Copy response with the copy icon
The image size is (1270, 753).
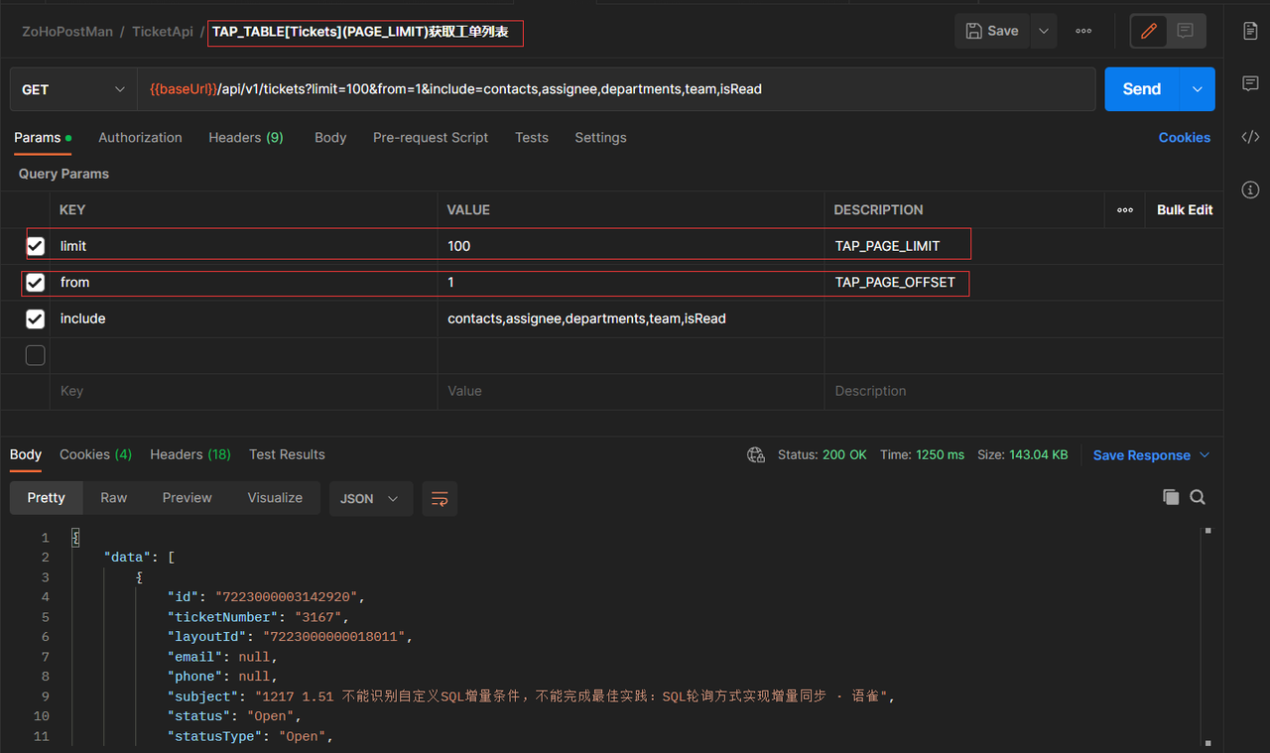pyautogui.click(x=1171, y=497)
